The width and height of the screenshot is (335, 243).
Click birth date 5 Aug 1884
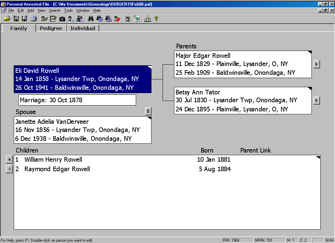coord(215,169)
